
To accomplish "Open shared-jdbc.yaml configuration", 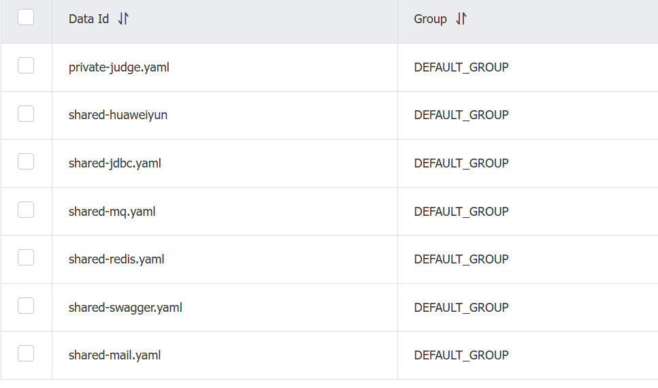I will coord(115,163).
